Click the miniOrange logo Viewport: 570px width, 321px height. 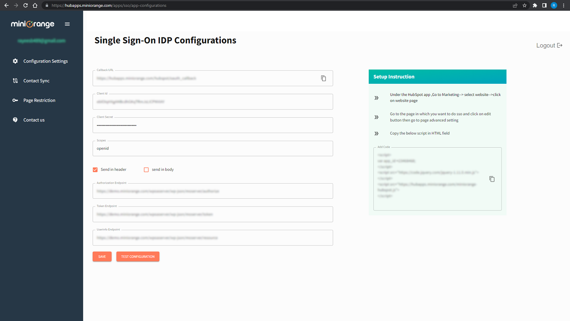point(33,24)
